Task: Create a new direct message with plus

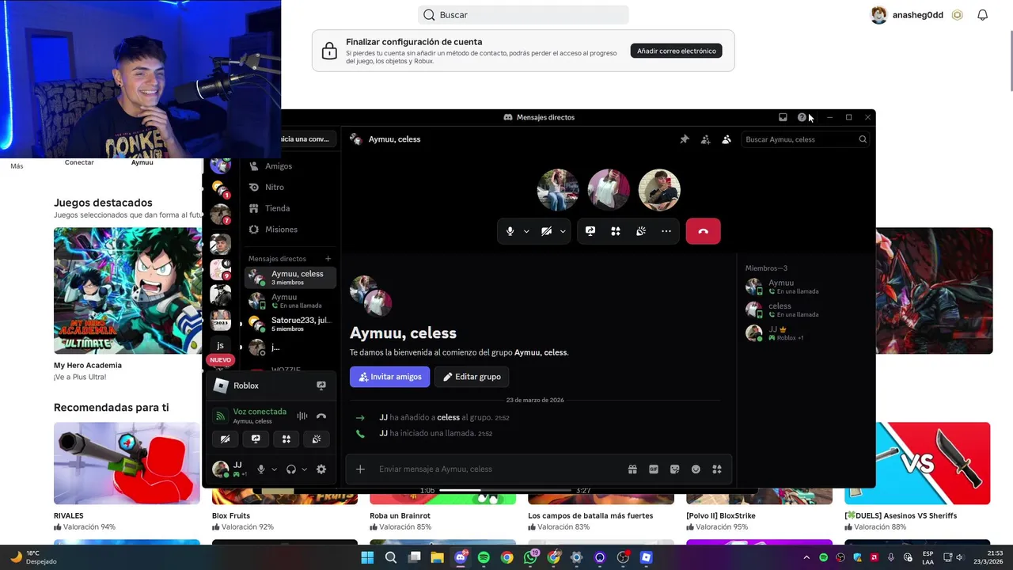Action: [328, 259]
